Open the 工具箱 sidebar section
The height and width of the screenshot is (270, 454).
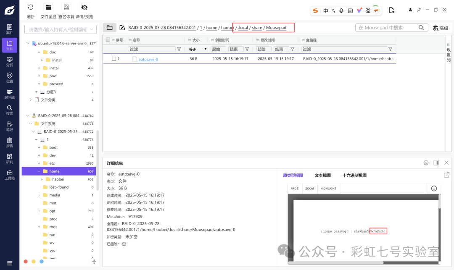coord(10,175)
